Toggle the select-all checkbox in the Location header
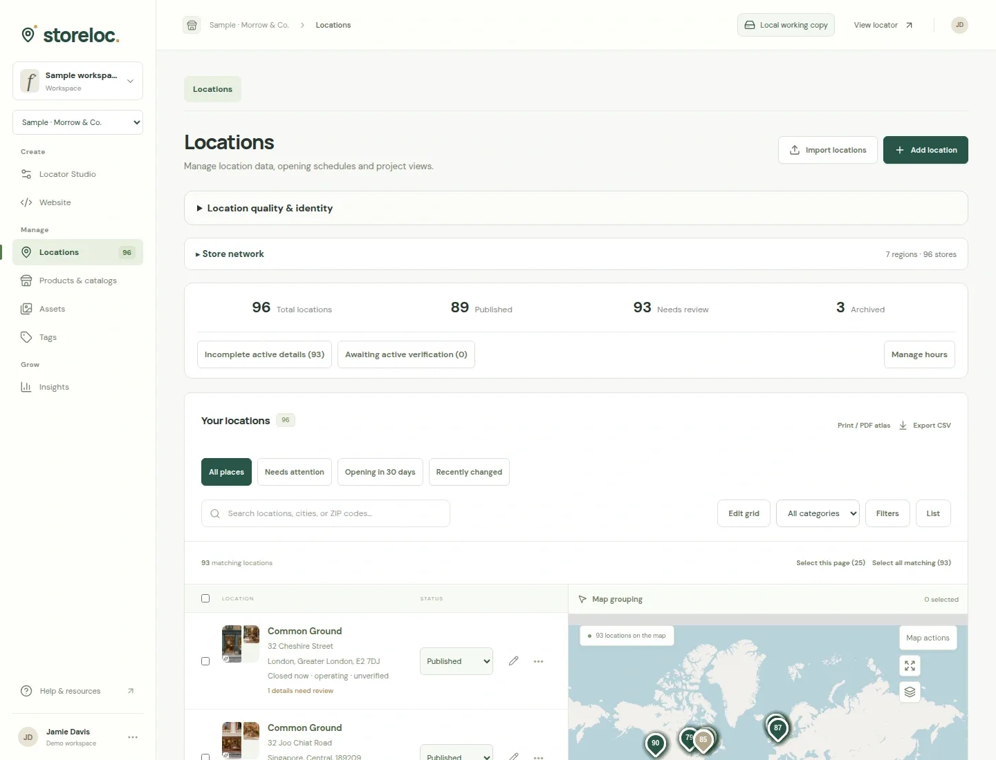Viewport: 996px width, 760px height. point(205,598)
